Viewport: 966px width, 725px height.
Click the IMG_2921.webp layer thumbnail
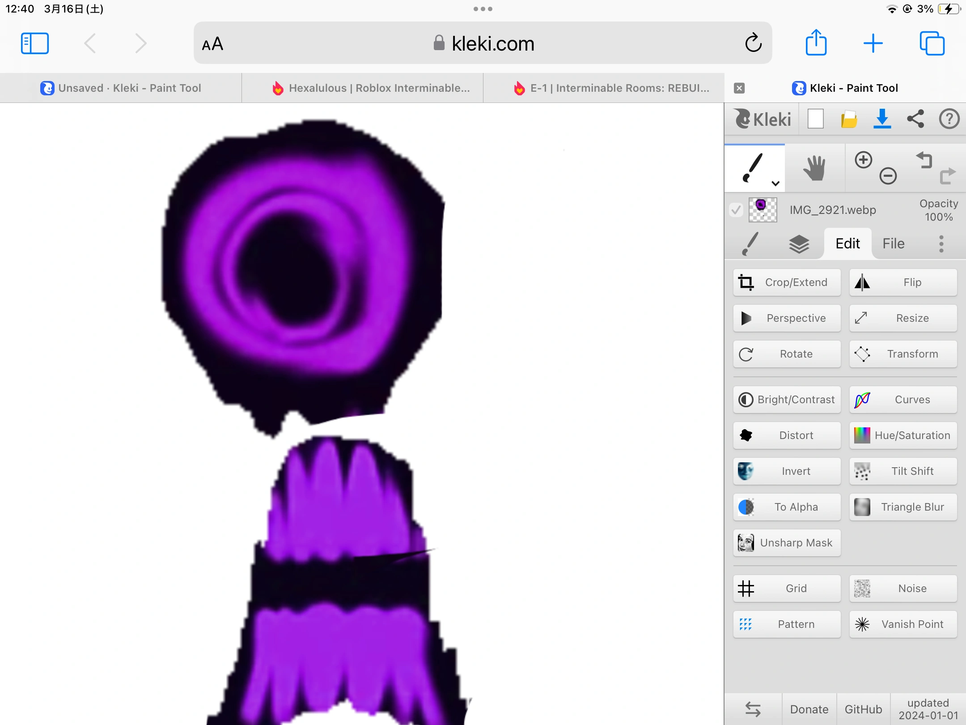[x=763, y=210]
